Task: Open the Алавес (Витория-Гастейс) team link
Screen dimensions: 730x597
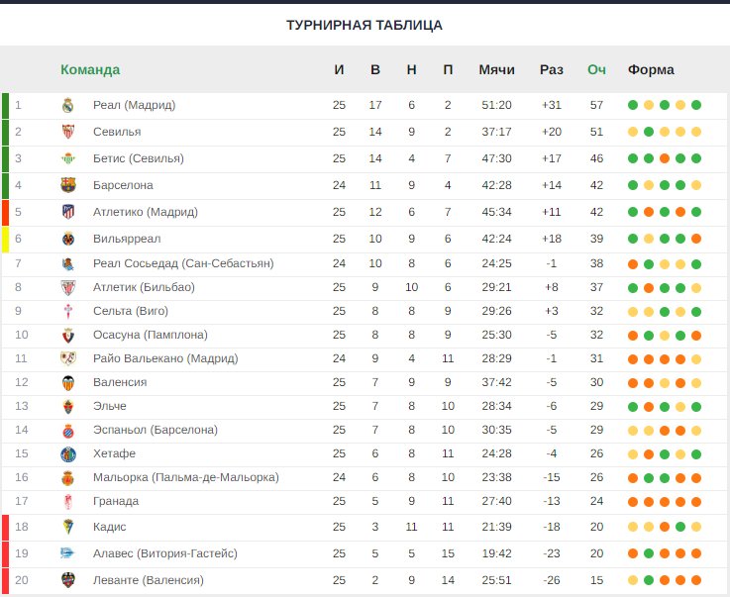Action: [165, 553]
